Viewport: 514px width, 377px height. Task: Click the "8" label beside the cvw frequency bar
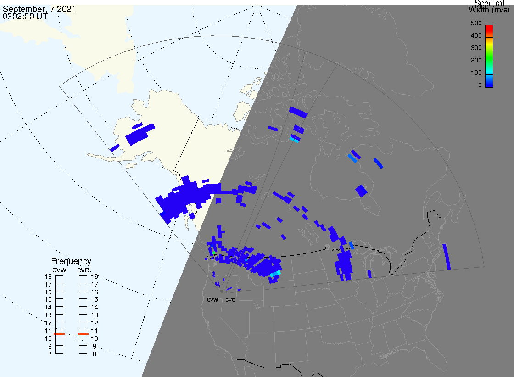pos(50,354)
